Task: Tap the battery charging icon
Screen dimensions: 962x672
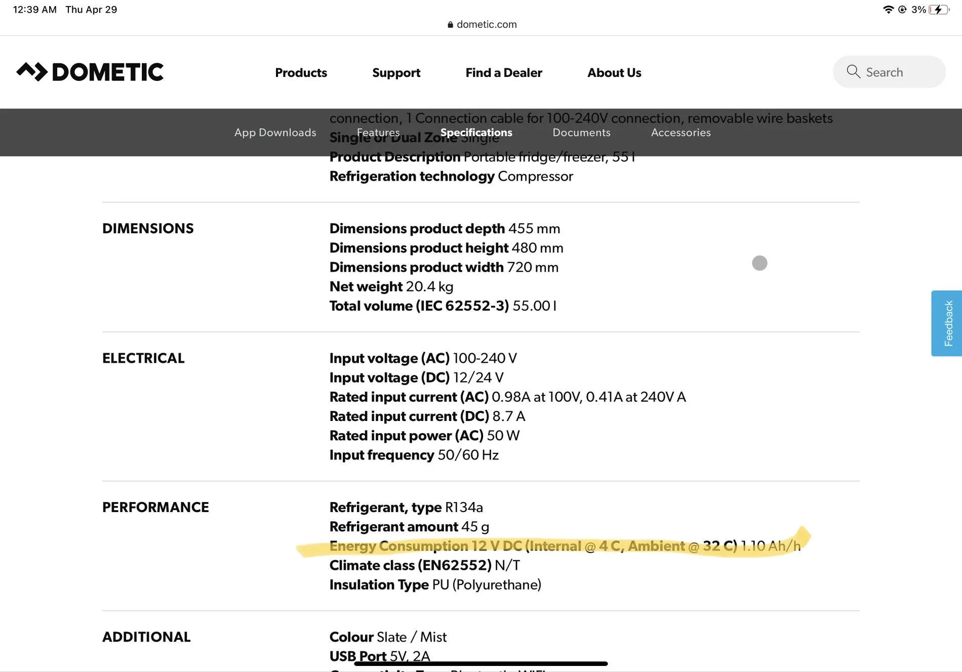Action: [939, 10]
